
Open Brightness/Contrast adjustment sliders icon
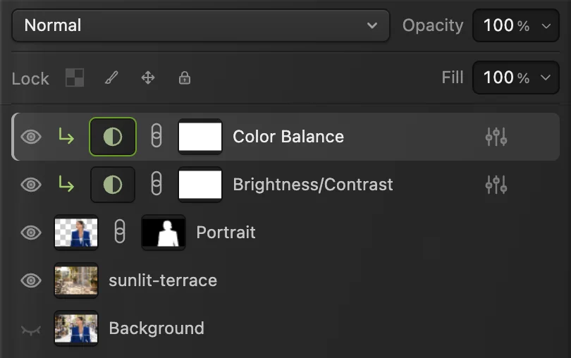click(496, 185)
